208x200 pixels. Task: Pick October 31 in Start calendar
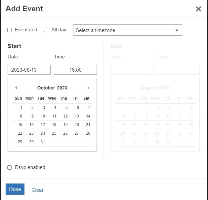click(43, 142)
